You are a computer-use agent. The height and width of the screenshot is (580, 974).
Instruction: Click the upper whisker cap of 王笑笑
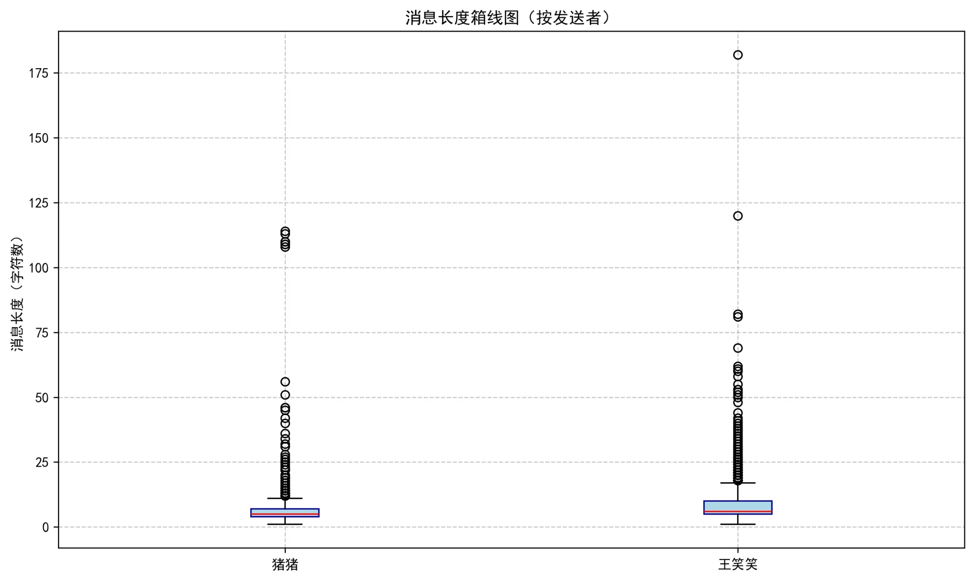point(737,483)
